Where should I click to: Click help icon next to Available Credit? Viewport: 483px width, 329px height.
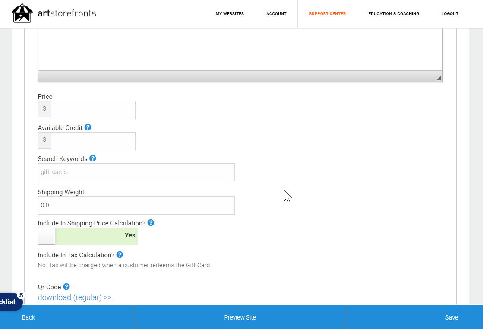88,127
